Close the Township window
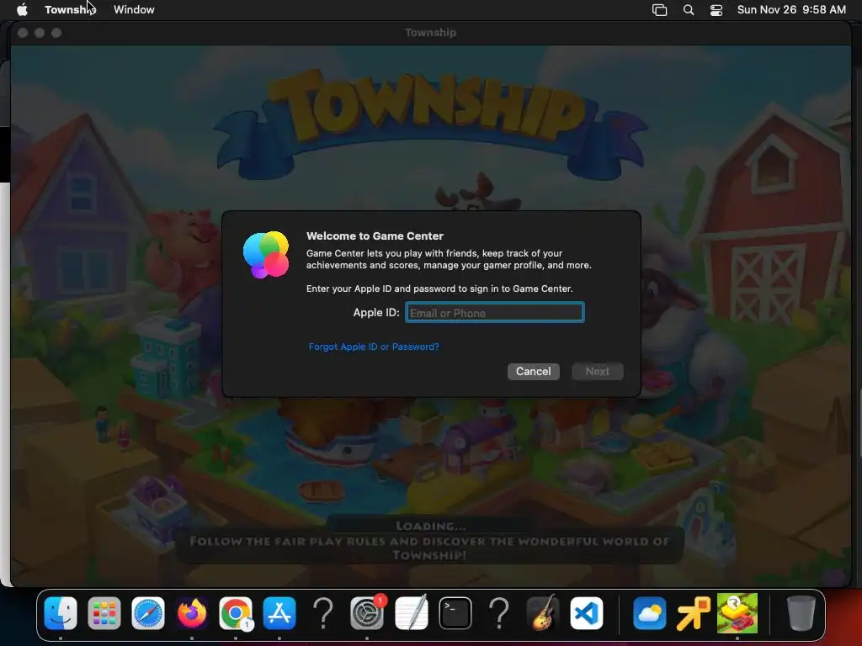The image size is (862, 646). click(x=23, y=33)
